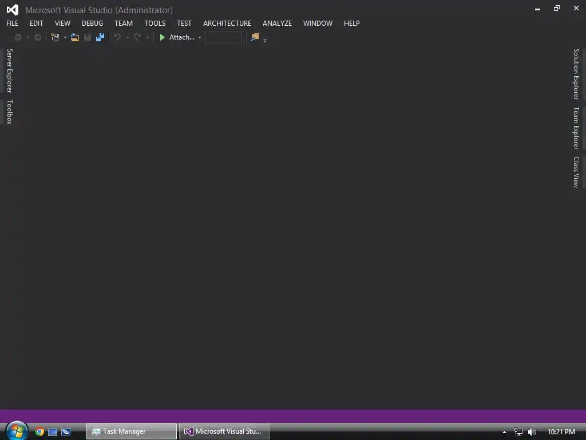Click the network status tray icon
Viewport: 586px width, 440px height.
518,432
